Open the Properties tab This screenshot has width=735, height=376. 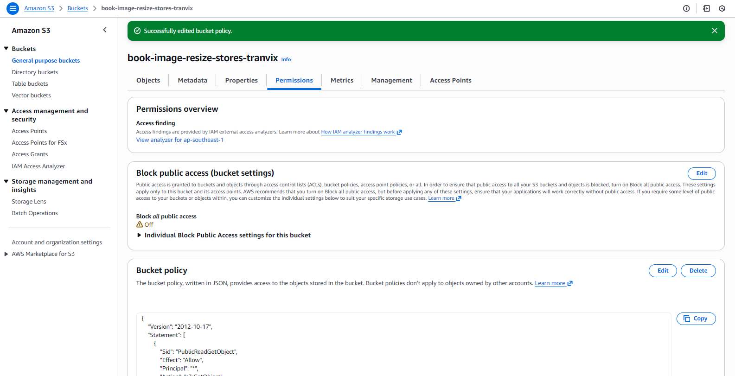click(242, 80)
